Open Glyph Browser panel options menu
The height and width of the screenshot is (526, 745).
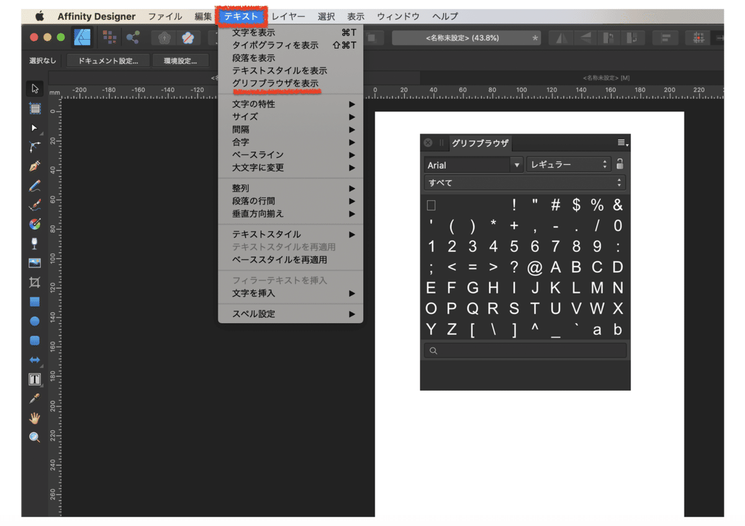(623, 143)
